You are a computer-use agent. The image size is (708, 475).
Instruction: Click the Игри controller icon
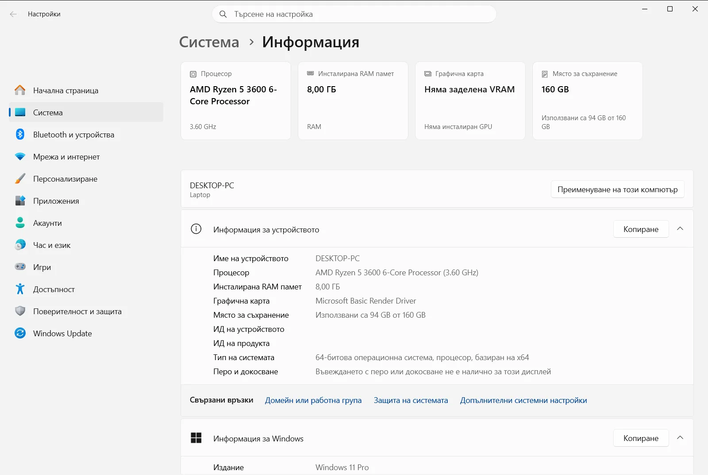[20, 267]
